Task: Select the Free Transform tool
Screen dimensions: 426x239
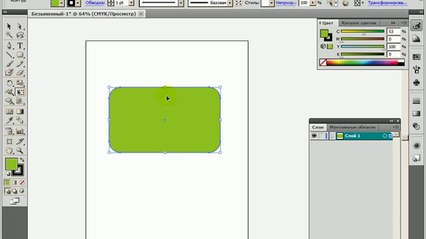Action: coord(20,92)
